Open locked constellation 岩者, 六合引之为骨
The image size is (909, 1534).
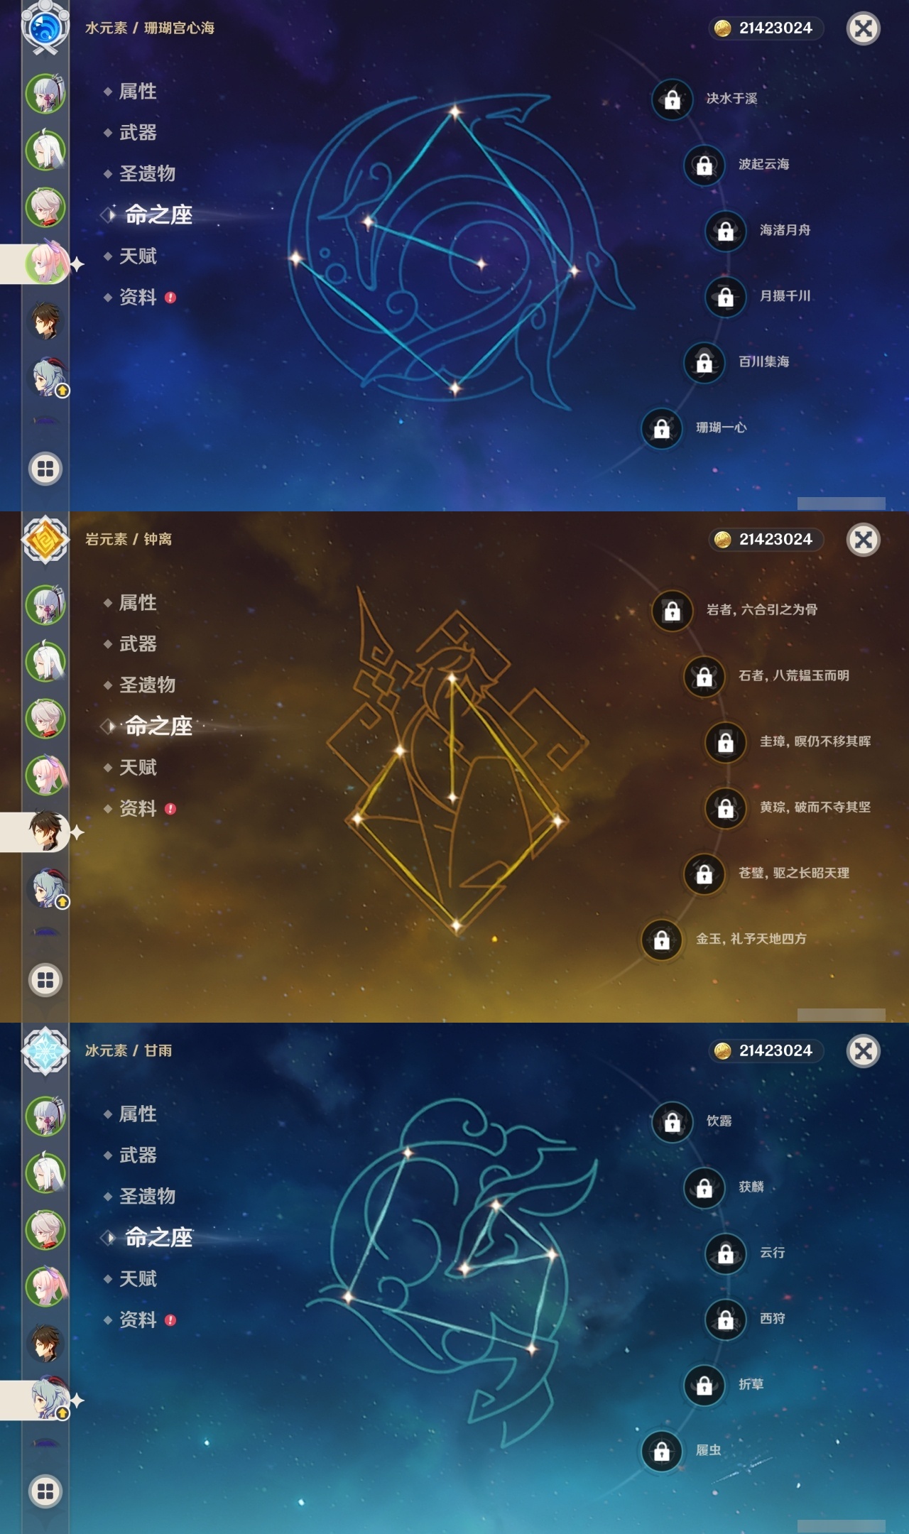[x=672, y=611]
